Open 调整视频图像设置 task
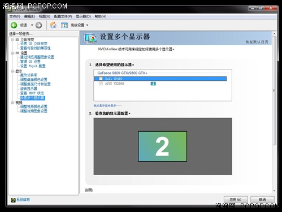This screenshot has width=282, height=212. click(33, 111)
